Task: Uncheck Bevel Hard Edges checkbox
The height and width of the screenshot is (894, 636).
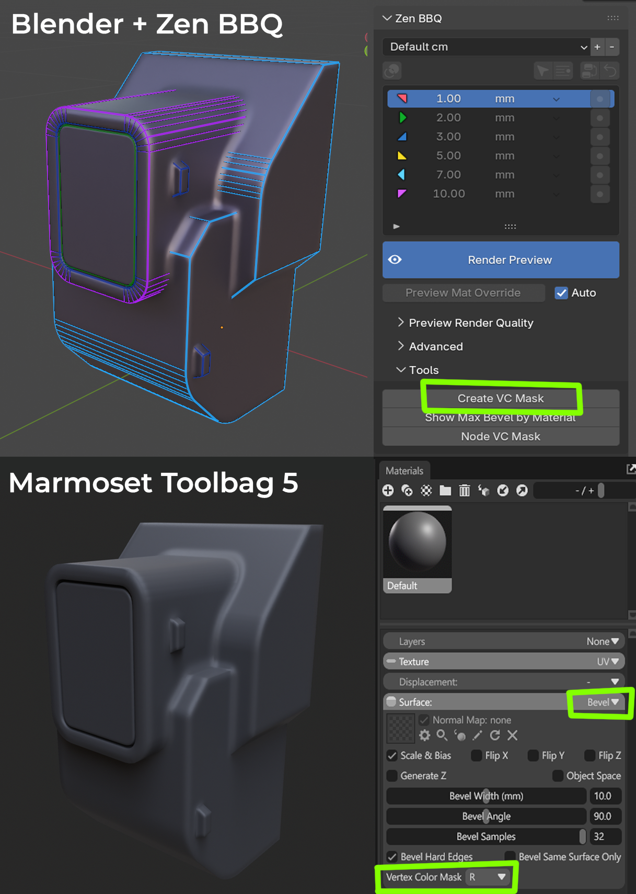Action: point(392,857)
